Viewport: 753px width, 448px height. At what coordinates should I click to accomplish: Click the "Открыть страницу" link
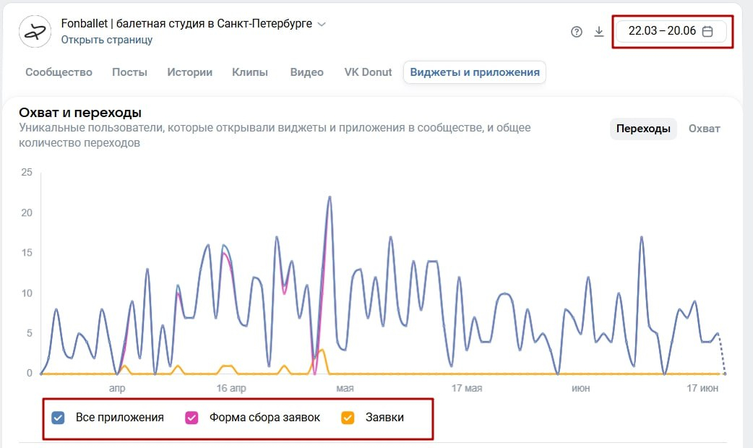106,40
